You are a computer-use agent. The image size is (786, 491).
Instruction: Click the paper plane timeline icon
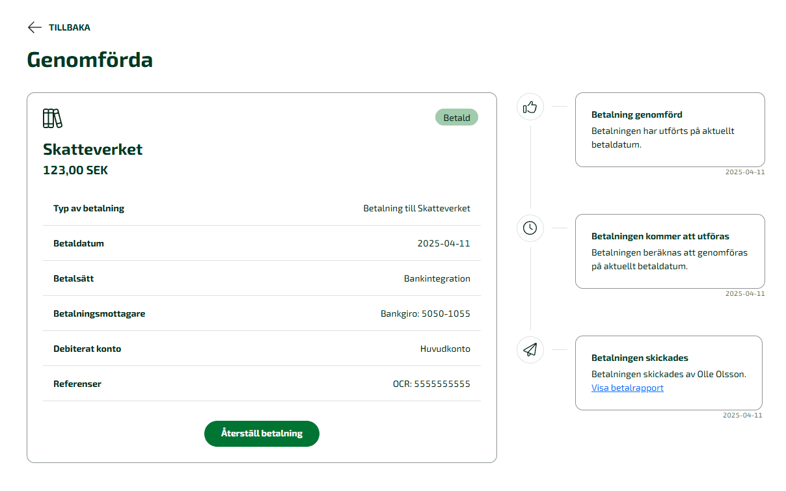[x=530, y=350]
